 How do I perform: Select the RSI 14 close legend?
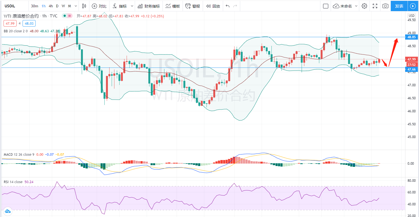pos(13,182)
